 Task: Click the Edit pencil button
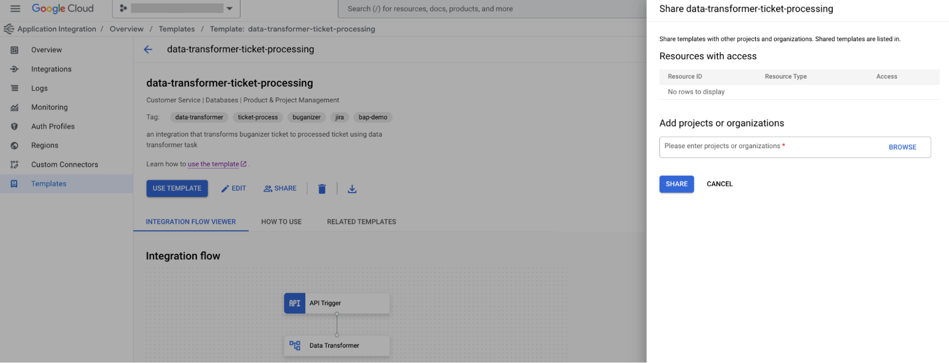click(234, 188)
